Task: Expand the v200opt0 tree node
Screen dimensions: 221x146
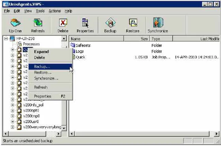Action: [x=12, y=111]
